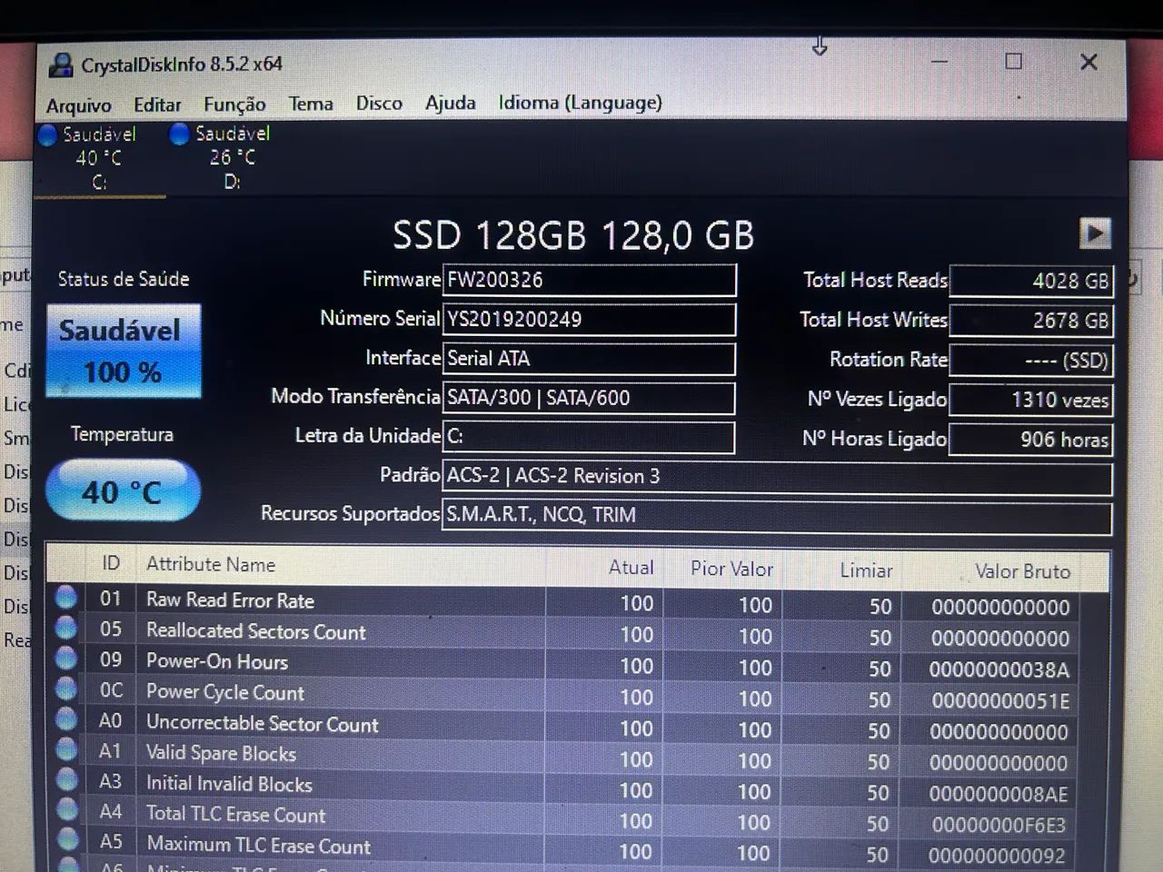
Task: Click Rotation Rate value ---- (SSD)
Action: coord(1030,360)
